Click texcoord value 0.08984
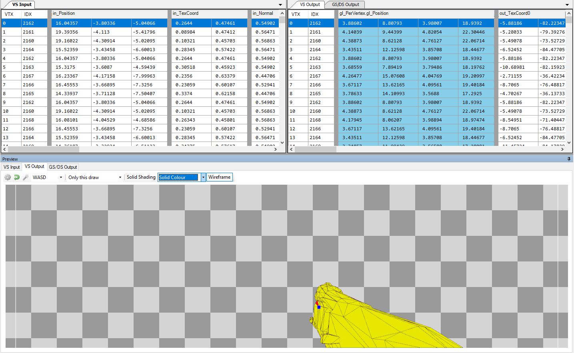 [191, 32]
